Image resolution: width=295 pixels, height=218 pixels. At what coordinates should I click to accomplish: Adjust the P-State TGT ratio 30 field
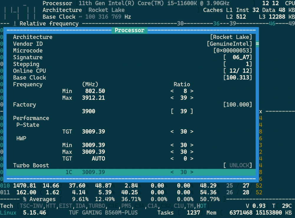click(x=182, y=132)
